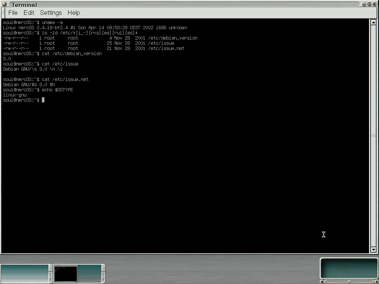Click the menubar drag handle left of File
Screen dimensions: 379x284
[3, 13]
